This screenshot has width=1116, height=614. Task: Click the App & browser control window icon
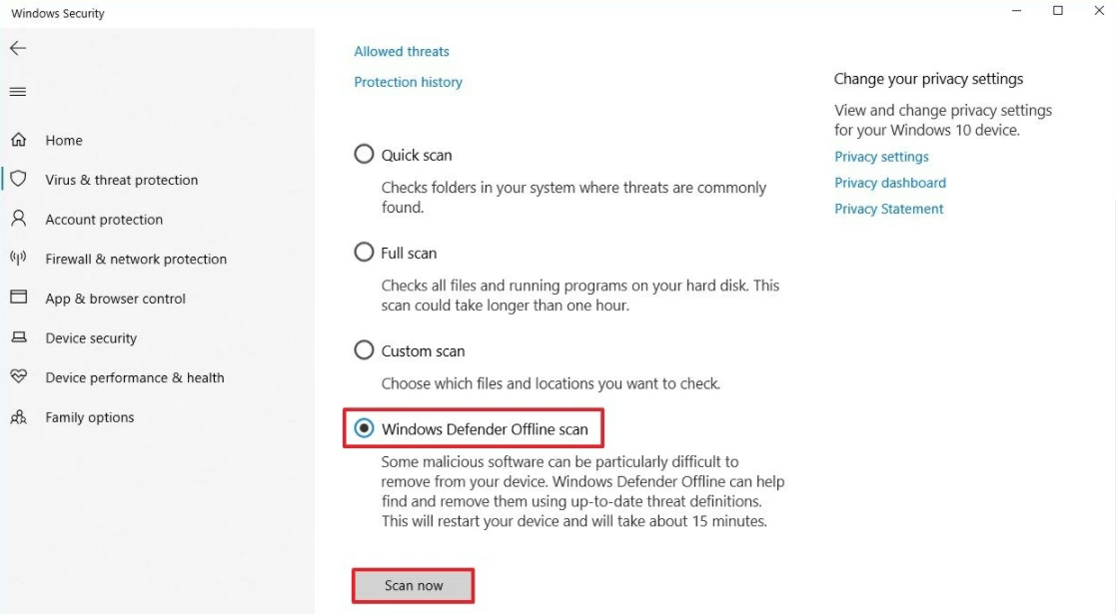19,297
